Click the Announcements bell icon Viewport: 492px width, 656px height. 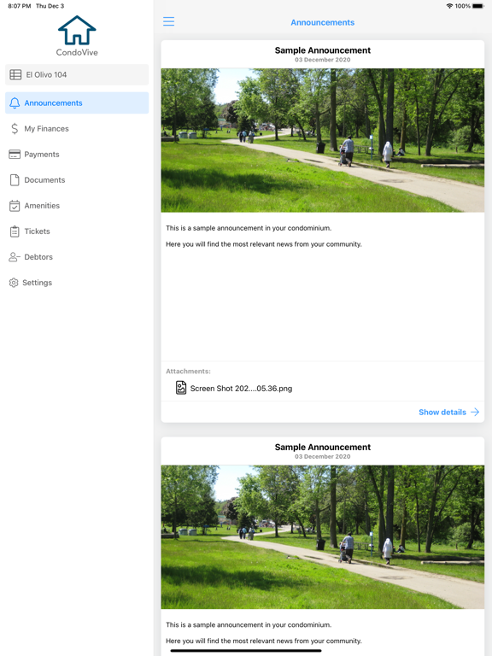pyautogui.click(x=15, y=102)
